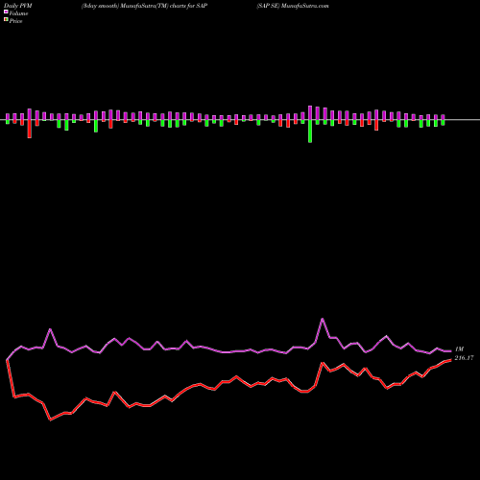Click the 216.17 price value label
Image resolution: width=480 pixels, height=480 pixels.
point(464,358)
